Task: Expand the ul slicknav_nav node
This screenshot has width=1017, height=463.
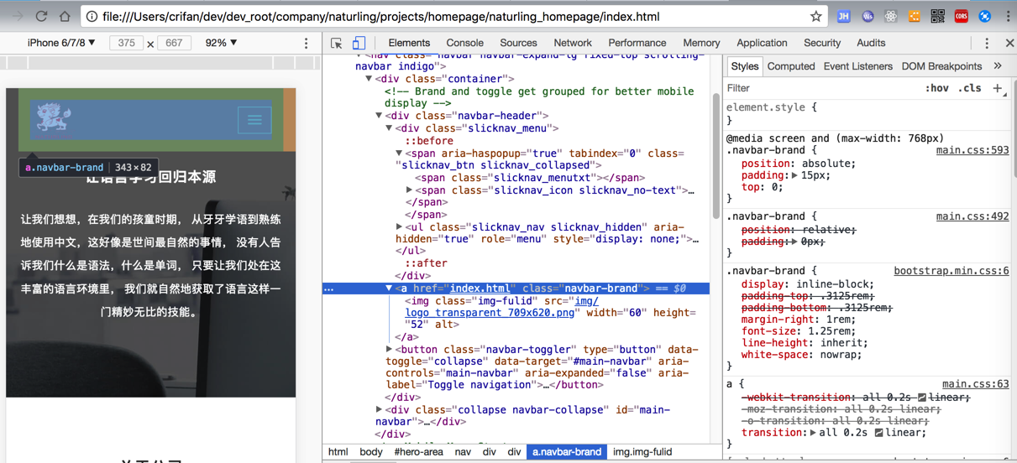Action: pyautogui.click(x=399, y=227)
